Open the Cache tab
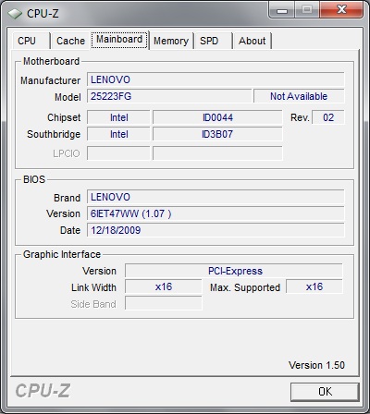The image size is (370, 414). (x=70, y=41)
